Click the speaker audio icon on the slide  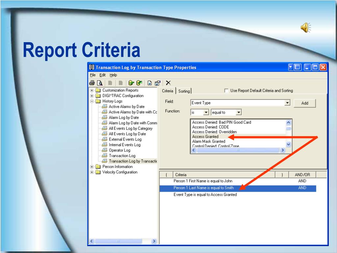coord(306,28)
